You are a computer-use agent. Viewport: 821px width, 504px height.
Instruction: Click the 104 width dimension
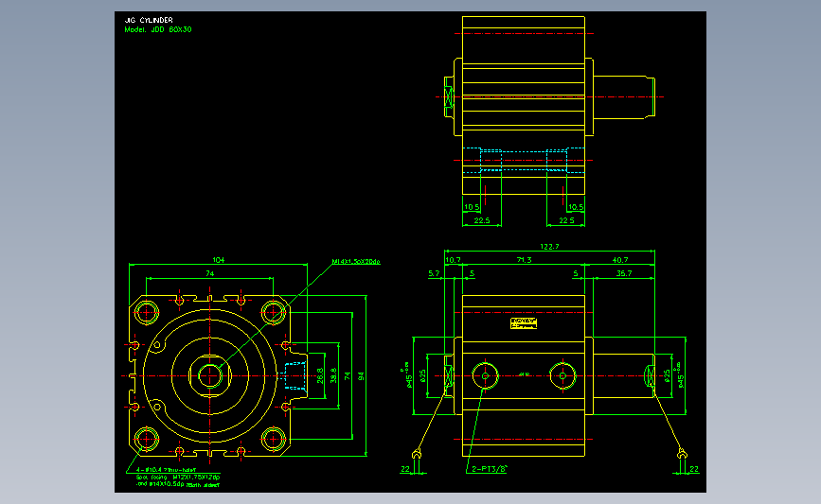[x=219, y=260]
